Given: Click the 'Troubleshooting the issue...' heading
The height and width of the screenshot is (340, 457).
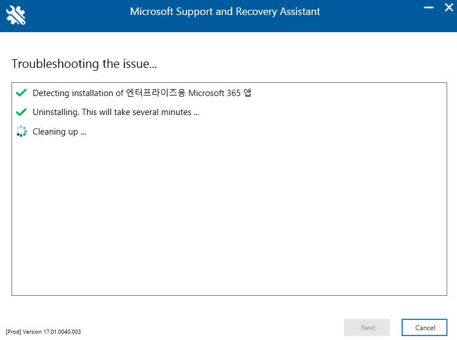Looking at the screenshot, I should pos(84,63).
